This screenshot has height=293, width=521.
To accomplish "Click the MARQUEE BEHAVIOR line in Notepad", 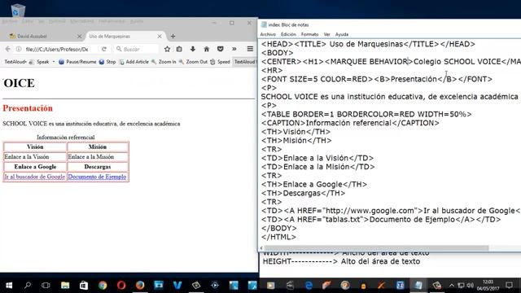I will 391,62.
